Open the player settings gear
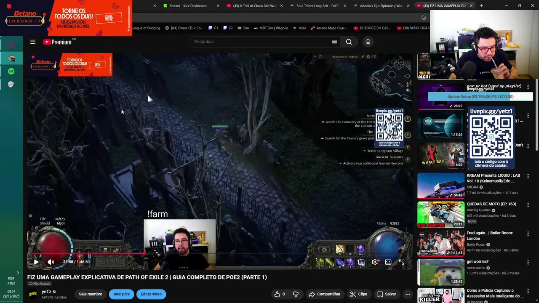 click(x=375, y=262)
